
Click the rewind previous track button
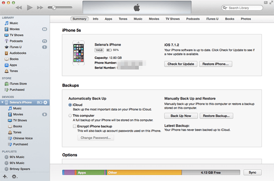point(19,7)
